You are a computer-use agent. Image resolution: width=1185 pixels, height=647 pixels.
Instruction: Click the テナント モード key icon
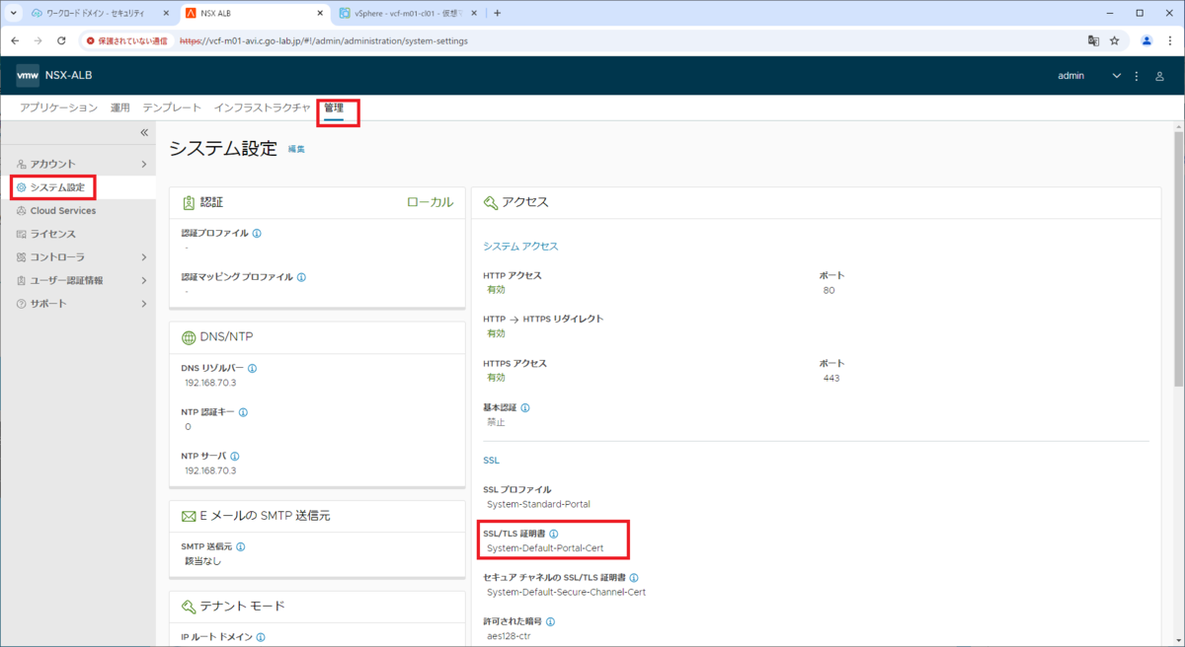click(x=189, y=606)
